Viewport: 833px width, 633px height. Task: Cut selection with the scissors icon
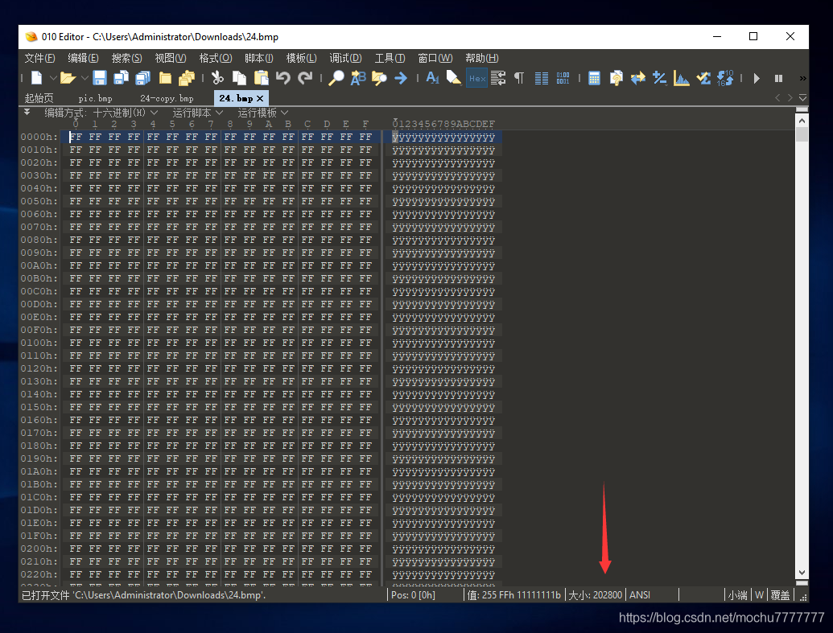click(217, 78)
